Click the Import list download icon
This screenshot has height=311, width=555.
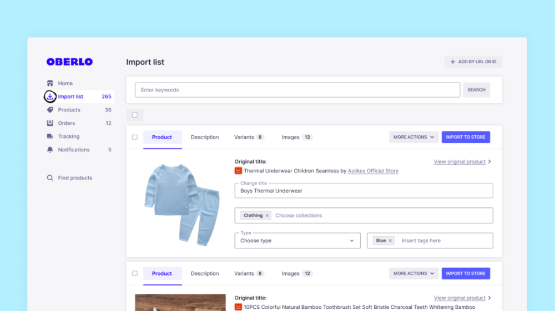click(50, 96)
